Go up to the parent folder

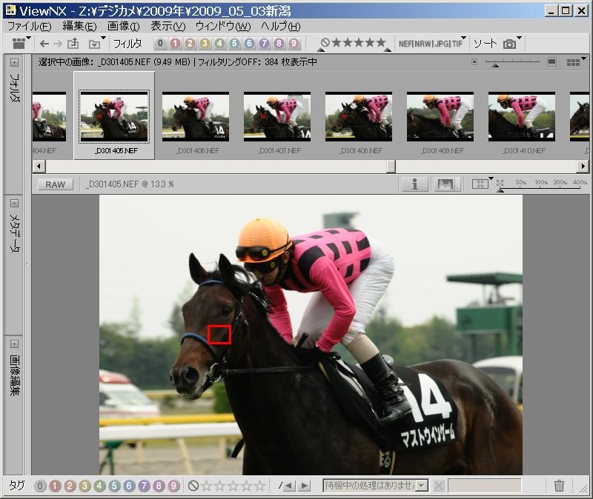(x=73, y=44)
